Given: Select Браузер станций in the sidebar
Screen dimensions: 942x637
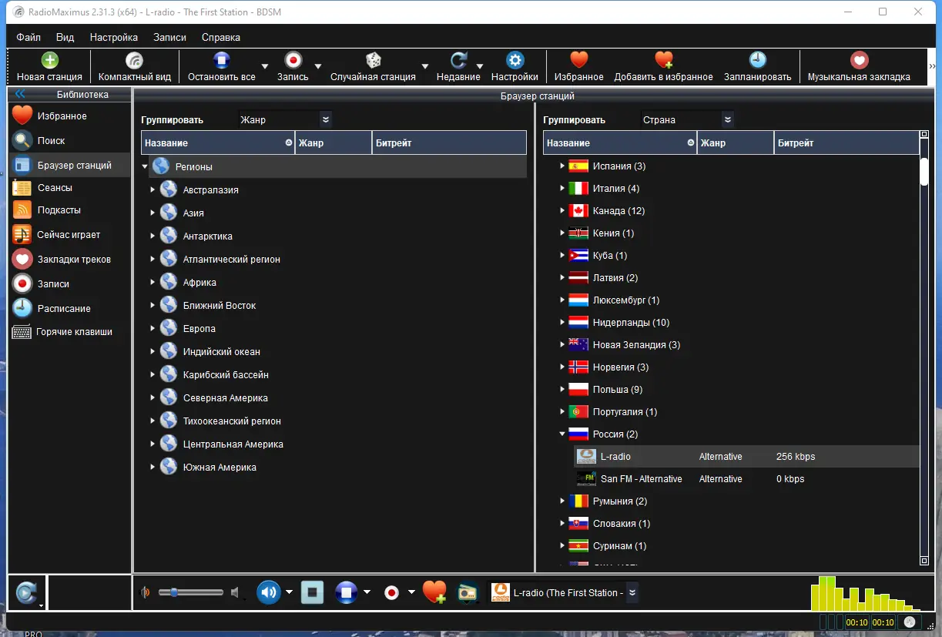Looking at the screenshot, I should point(69,165).
